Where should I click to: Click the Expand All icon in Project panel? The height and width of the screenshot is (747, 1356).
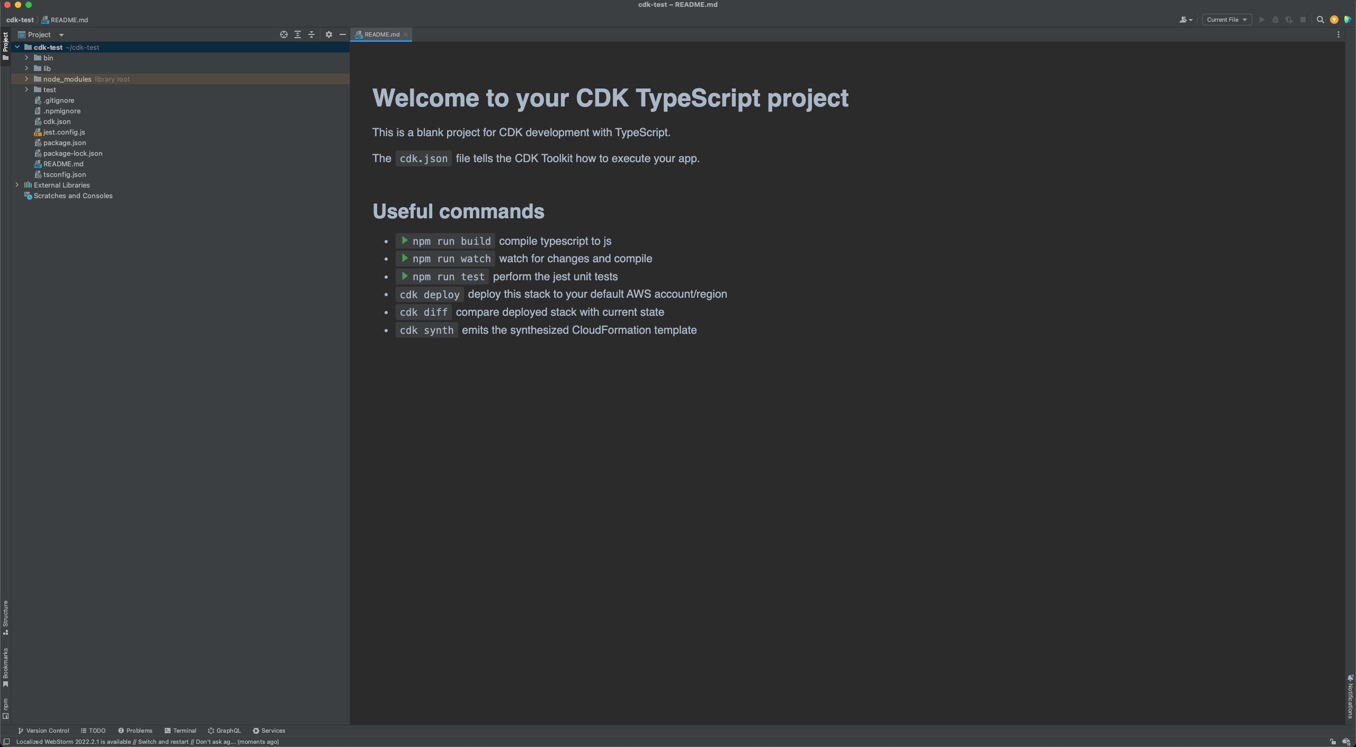click(x=298, y=34)
